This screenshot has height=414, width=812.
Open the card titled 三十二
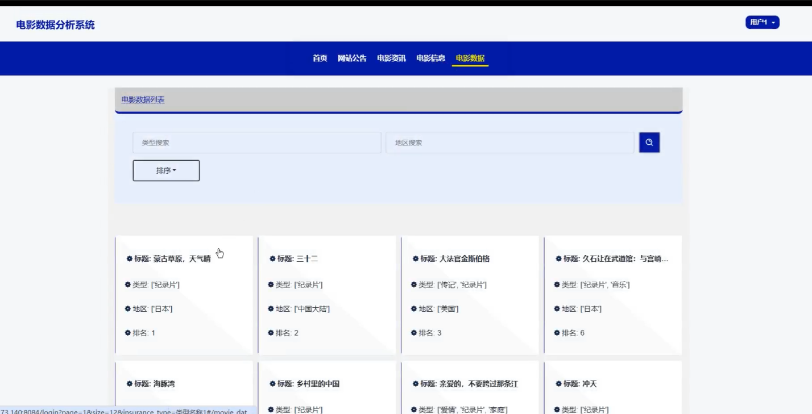tap(326, 295)
